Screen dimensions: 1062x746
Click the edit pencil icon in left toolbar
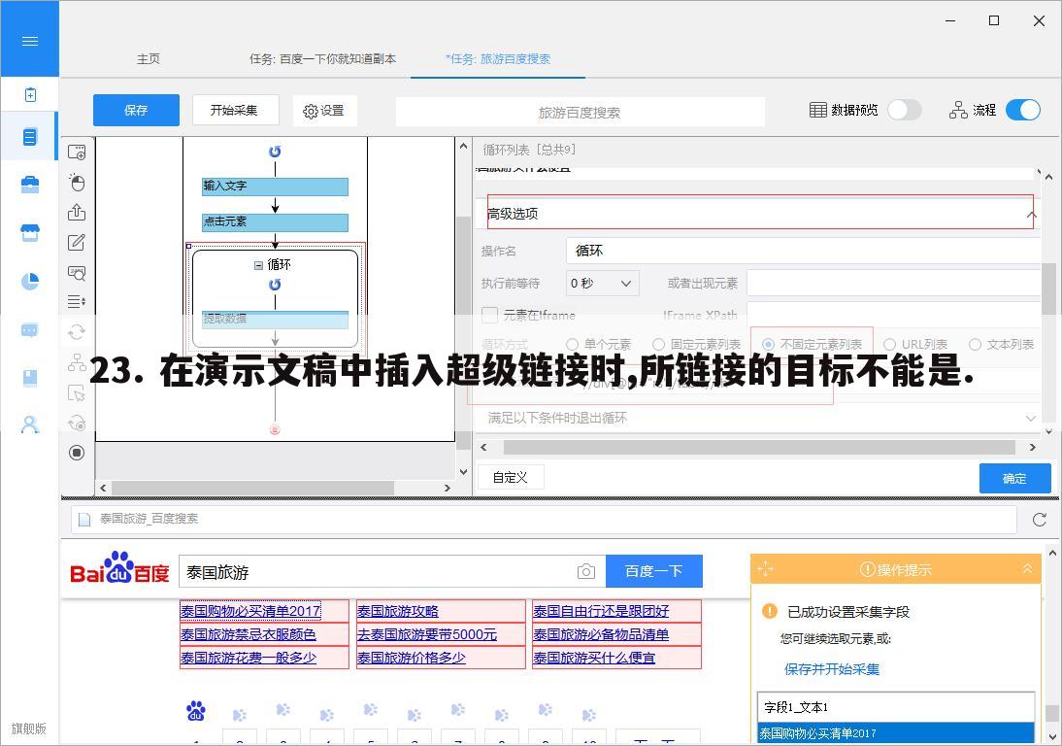(77, 242)
